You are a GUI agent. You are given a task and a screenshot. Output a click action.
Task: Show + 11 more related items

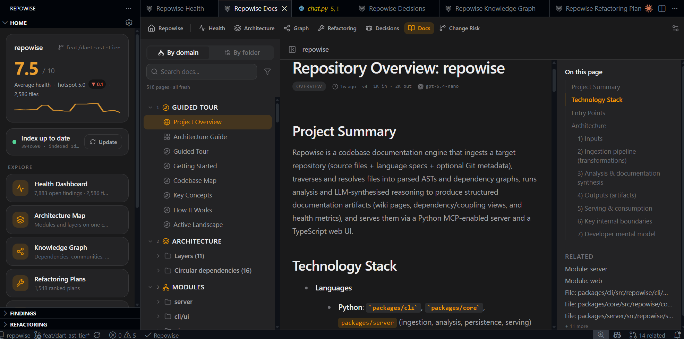tap(576, 326)
